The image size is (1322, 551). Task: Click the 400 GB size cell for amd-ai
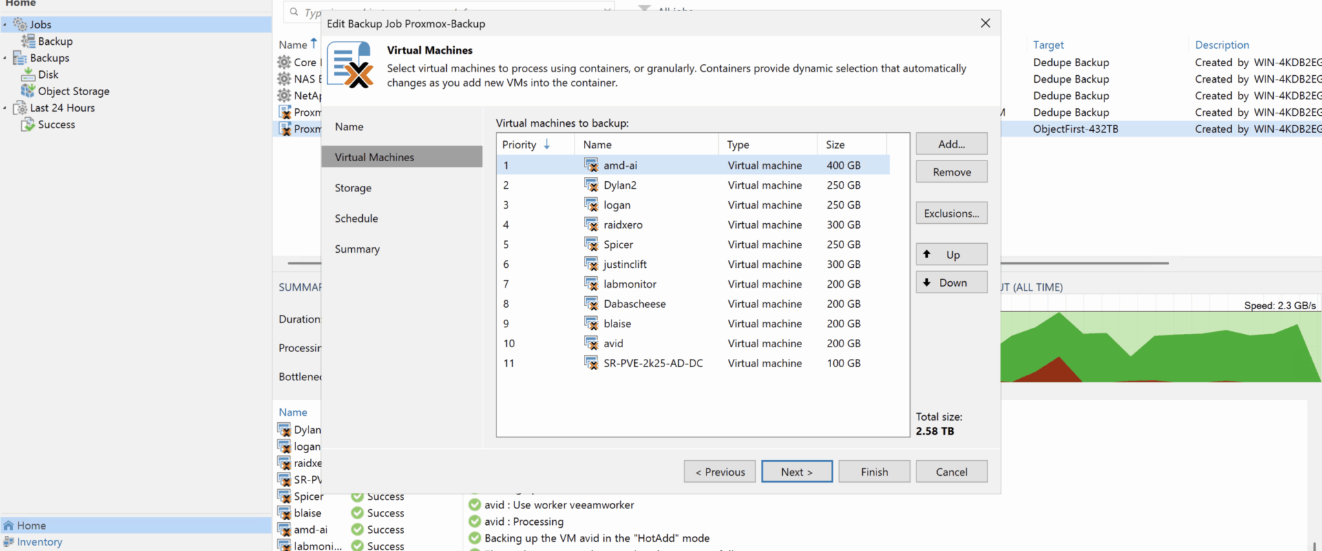click(843, 165)
